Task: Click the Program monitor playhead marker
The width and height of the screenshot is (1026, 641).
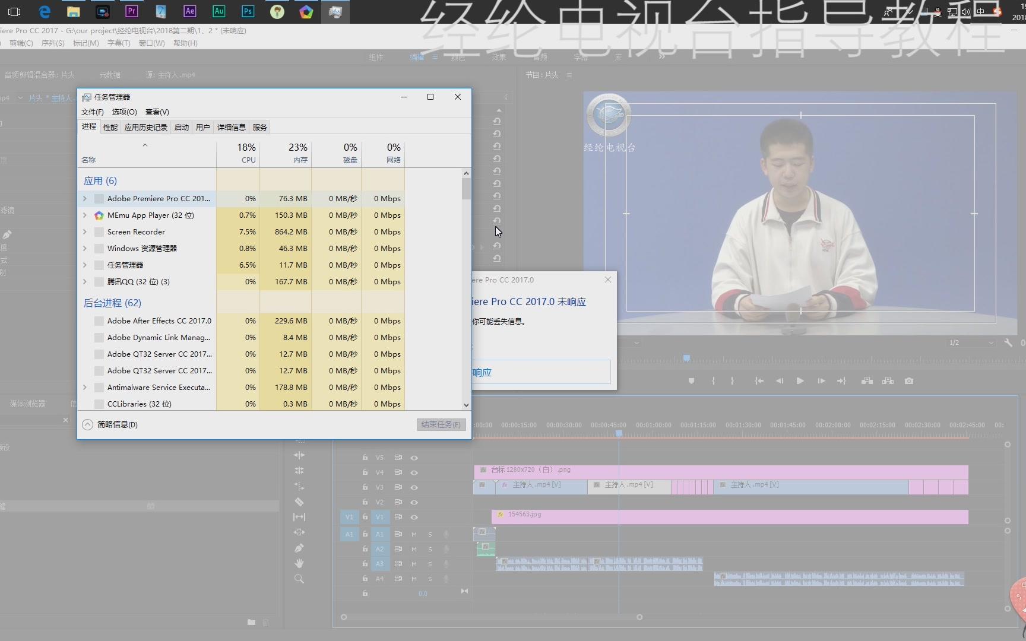Action: 686,358
